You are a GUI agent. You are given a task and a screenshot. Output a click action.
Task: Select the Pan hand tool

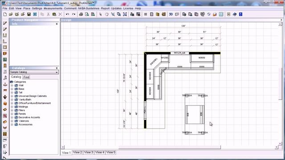[x=107, y=14]
